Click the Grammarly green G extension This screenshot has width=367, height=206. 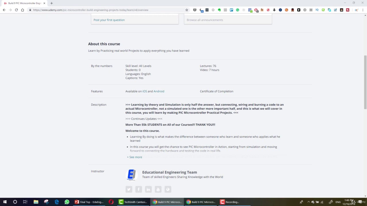click(x=237, y=10)
